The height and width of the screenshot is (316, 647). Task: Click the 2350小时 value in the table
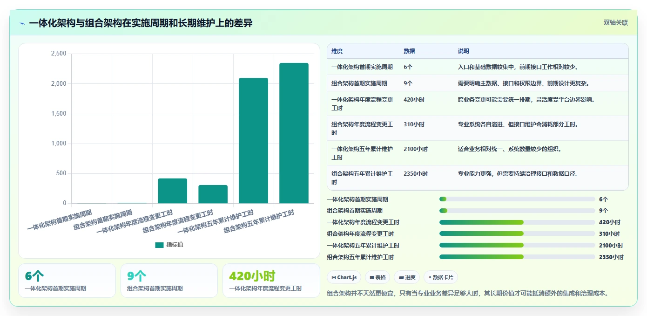(416, 174)
